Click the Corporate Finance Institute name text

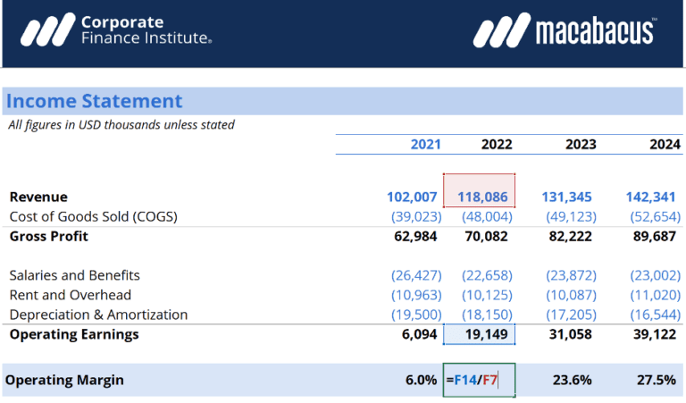(146, 30)
